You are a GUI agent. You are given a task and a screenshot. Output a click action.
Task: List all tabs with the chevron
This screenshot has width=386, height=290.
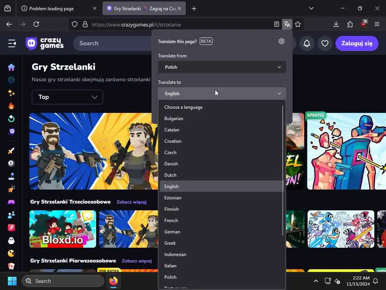point(311,8)
